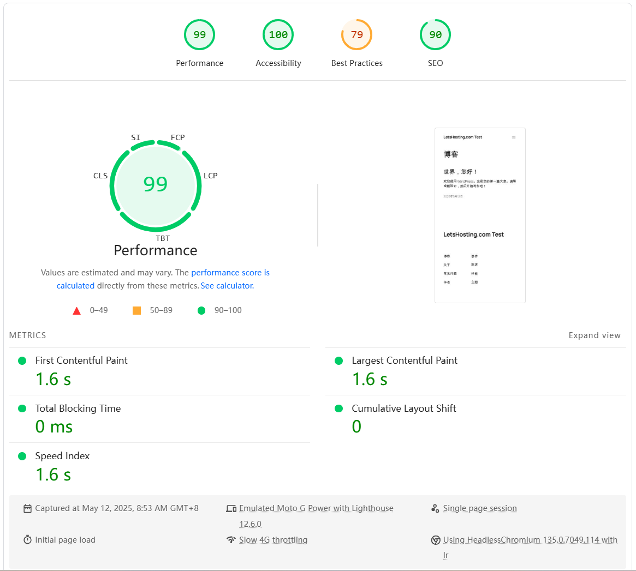This screenshot has height=571, width=636.
Task: Click the calendar icon next to Captured at
Action: click(27, 509)
